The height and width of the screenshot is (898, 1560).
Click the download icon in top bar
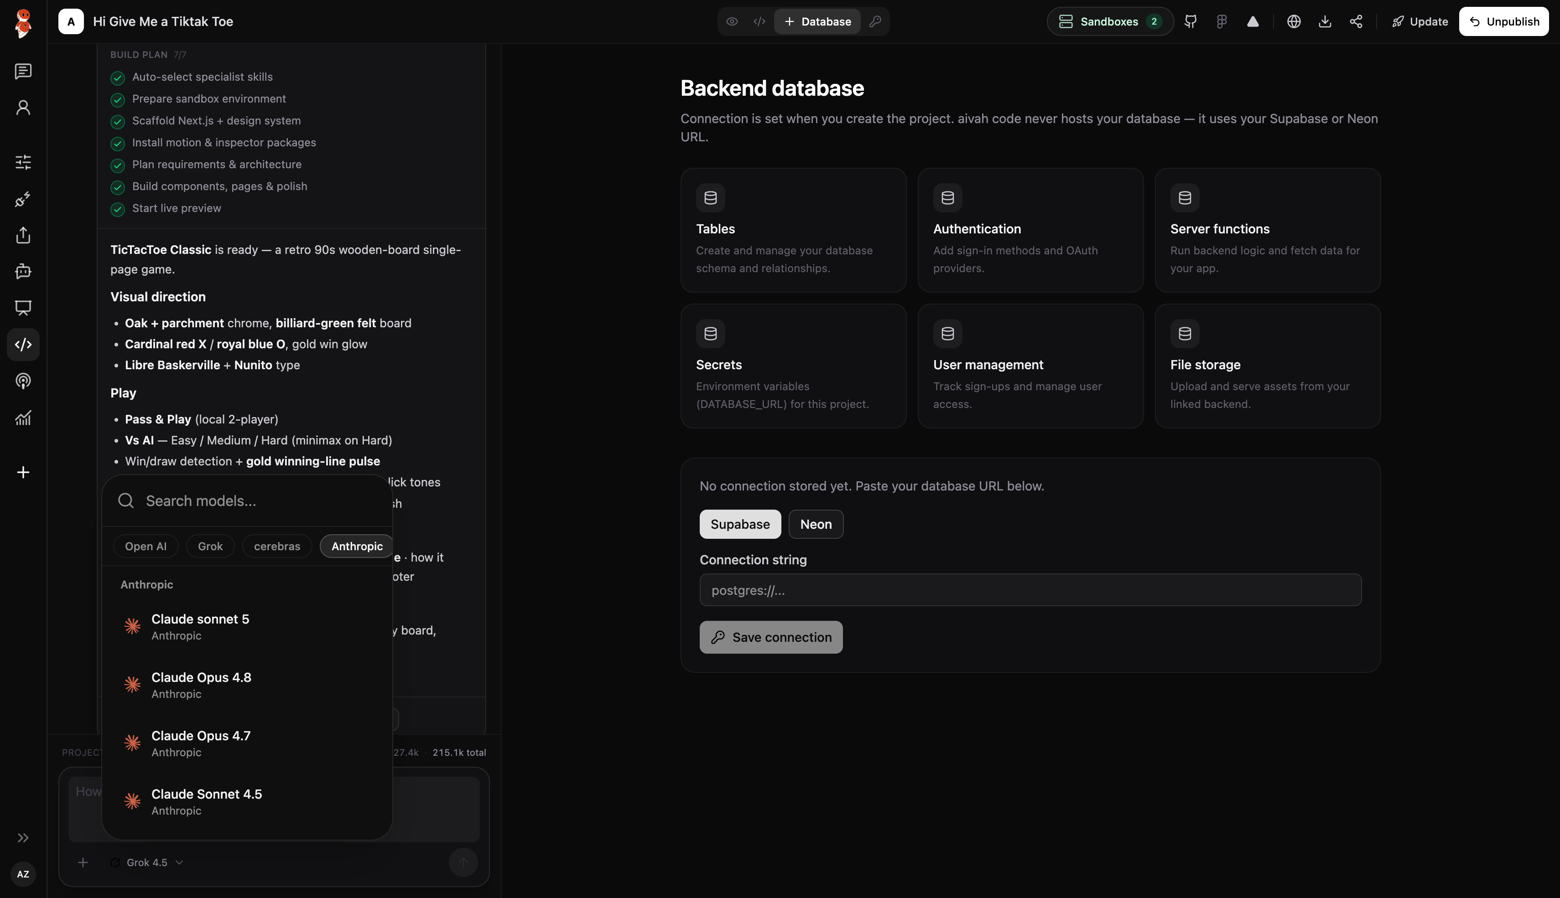point(1325,21)
